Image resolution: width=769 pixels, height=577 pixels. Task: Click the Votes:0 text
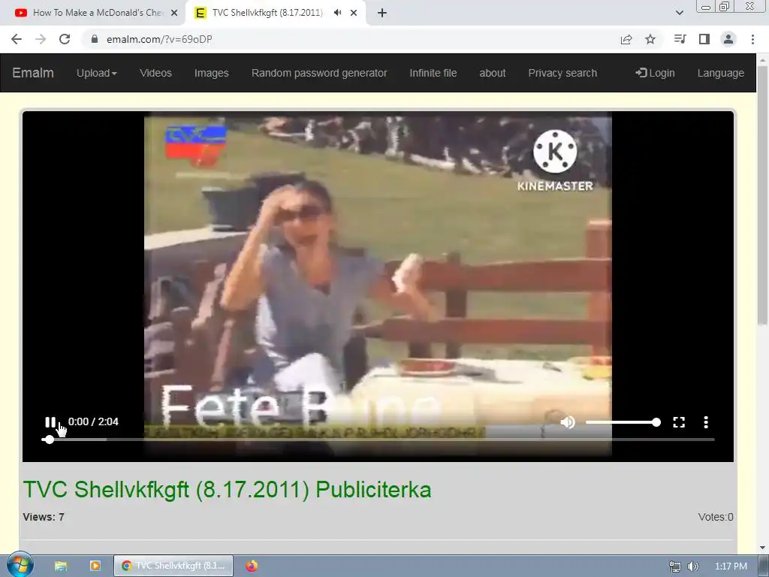tap(716, 517)
